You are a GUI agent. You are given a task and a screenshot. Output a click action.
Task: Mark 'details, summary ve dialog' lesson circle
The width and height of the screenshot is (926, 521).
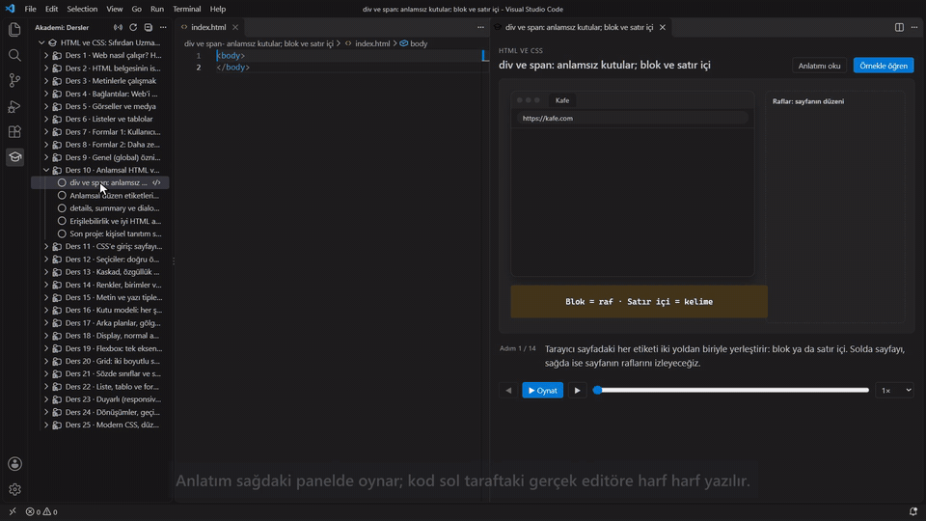[62, 208]
